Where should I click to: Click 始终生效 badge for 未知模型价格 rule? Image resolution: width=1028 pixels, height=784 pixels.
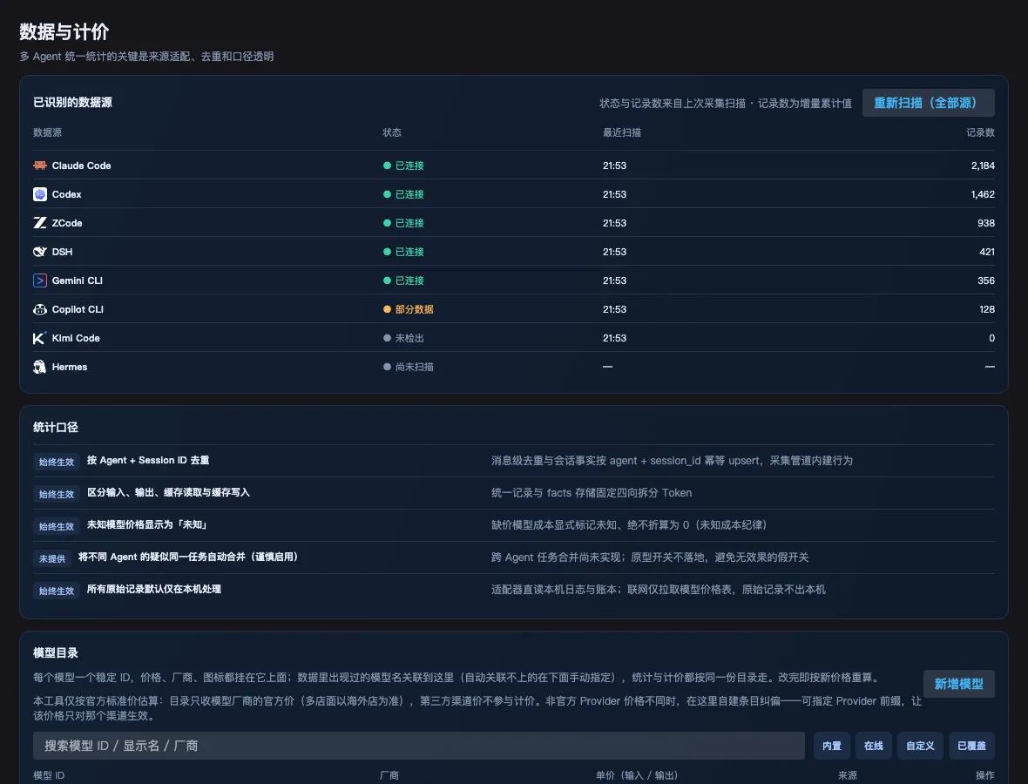[x=57, y=526]
